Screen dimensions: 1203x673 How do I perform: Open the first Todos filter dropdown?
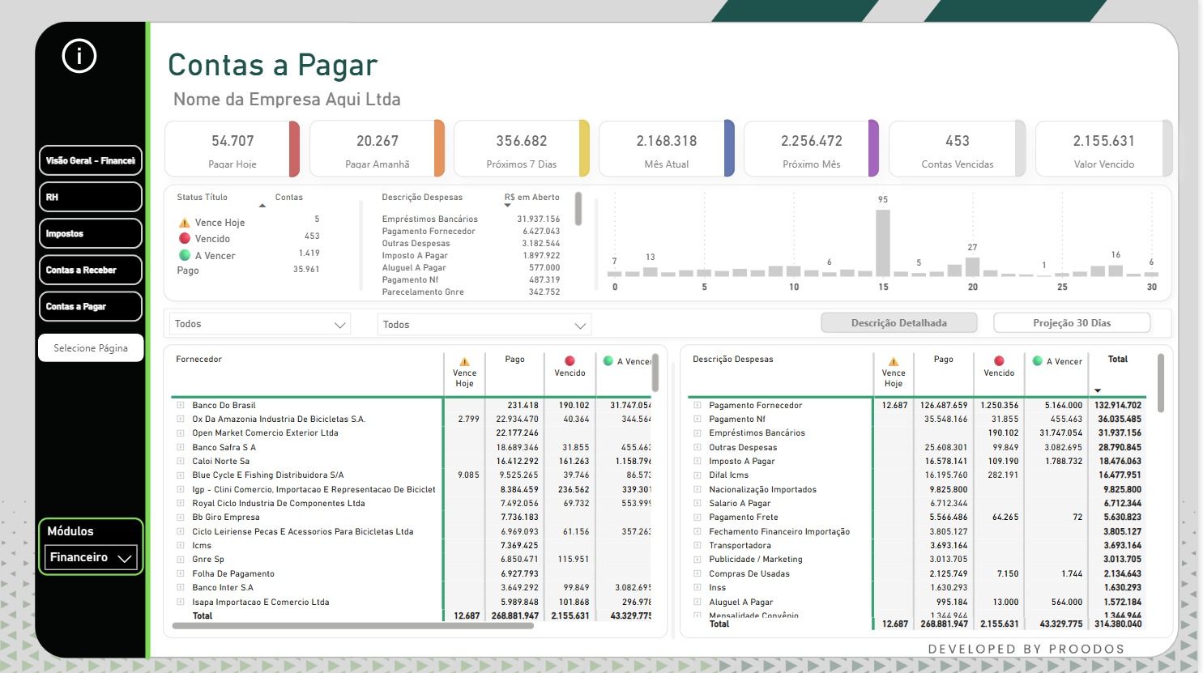[x=260, y=324]
